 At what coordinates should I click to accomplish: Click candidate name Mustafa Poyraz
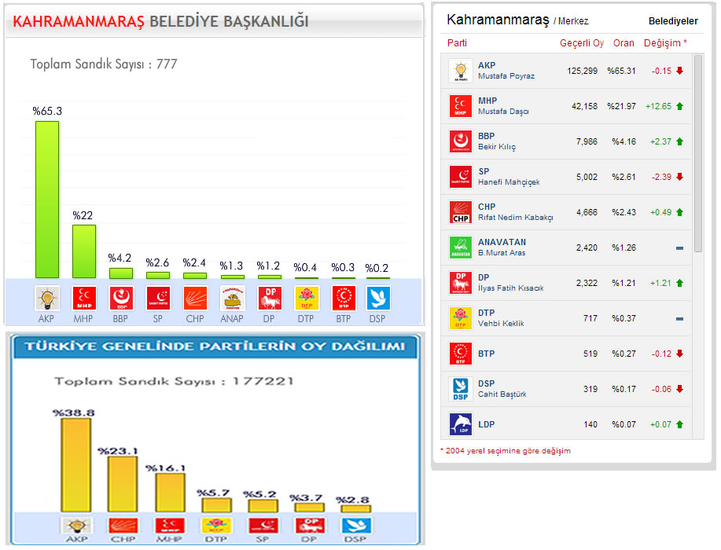coord(506,76)
